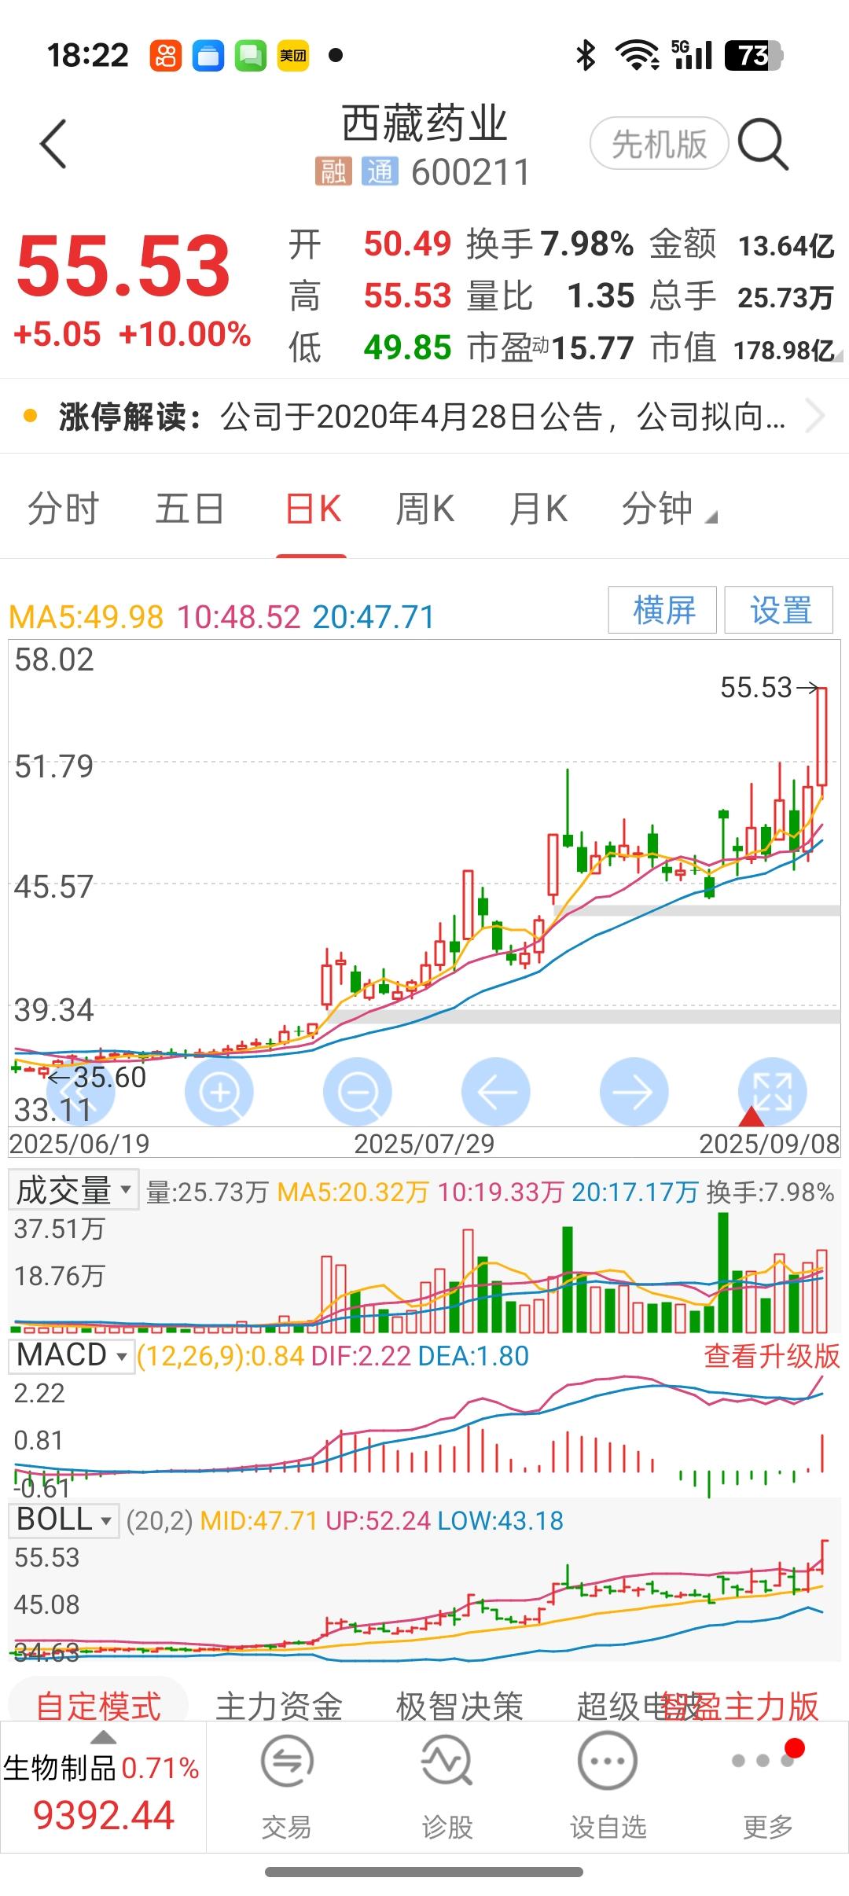The height and width of the screenshot is (1896, 849).
Task: Select the 日K chart tab
Action: (312, 509)
